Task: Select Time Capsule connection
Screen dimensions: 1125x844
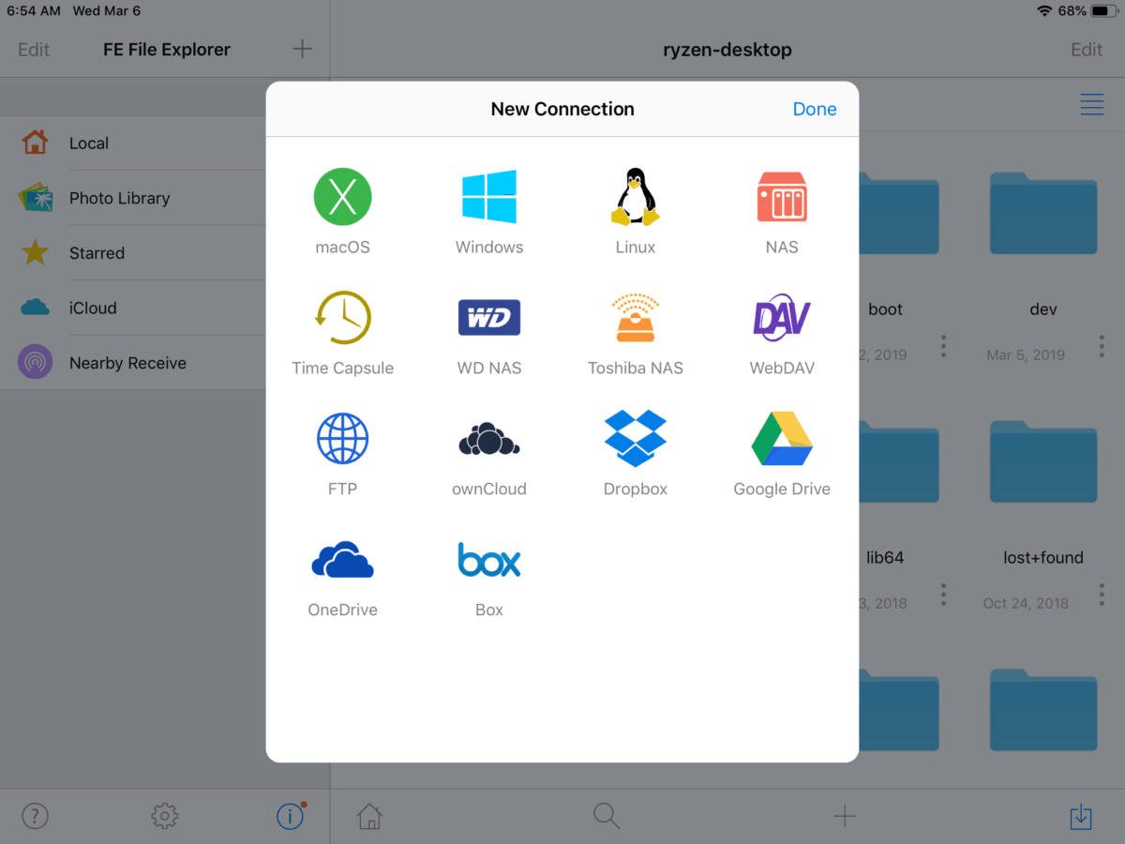Action: pyautogui.click(x=342, y=333)
